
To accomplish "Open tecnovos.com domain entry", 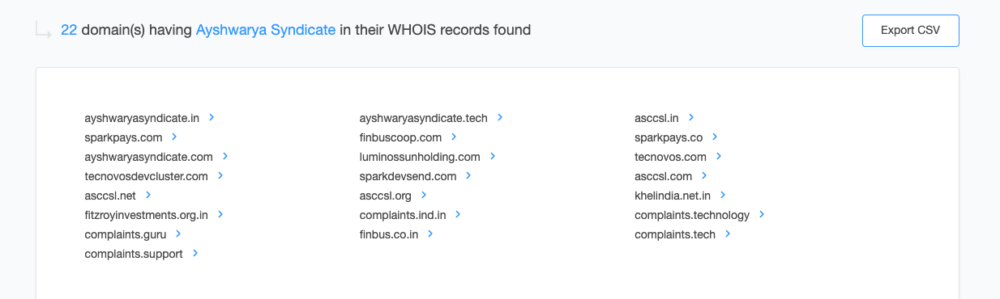I will 670,157.
